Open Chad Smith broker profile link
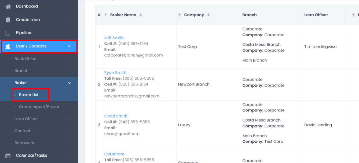The height and width of the screenshot is (163, 359). (x=116, y=116)
